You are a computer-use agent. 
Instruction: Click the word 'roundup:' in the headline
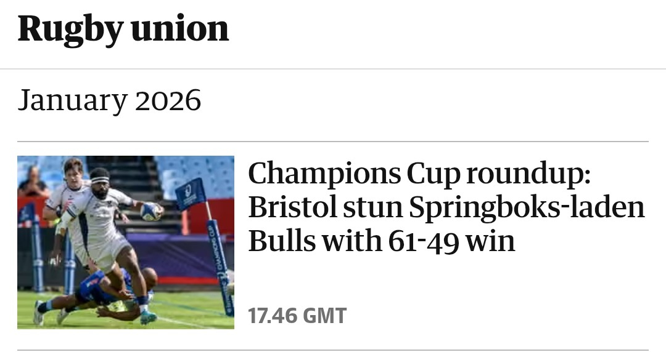pyautogui.click(x=528, y=175)
